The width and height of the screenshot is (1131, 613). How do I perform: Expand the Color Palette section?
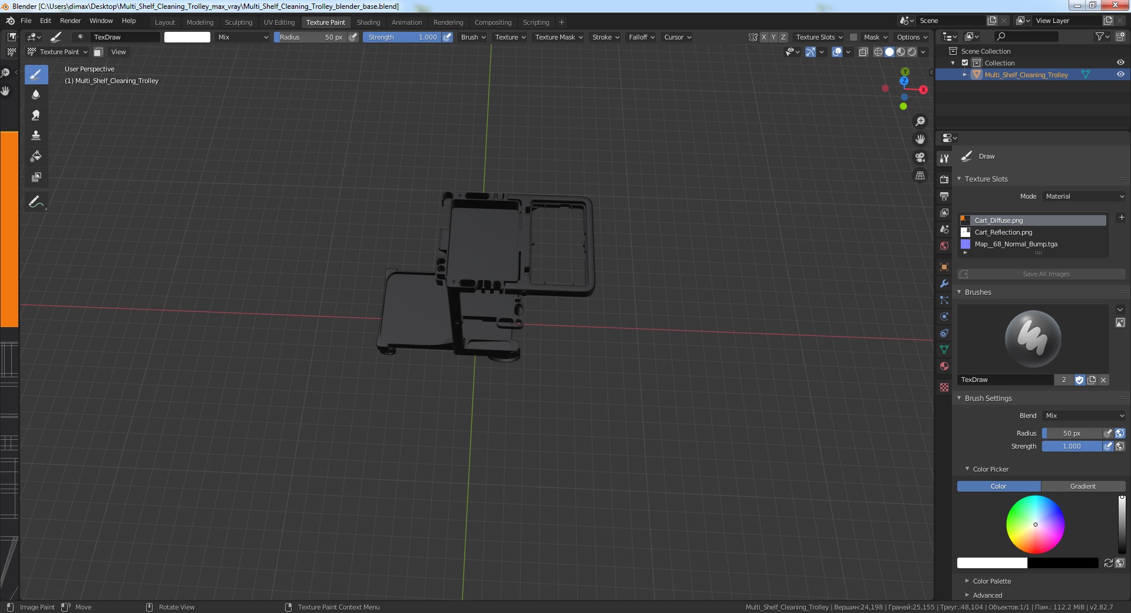967,581
